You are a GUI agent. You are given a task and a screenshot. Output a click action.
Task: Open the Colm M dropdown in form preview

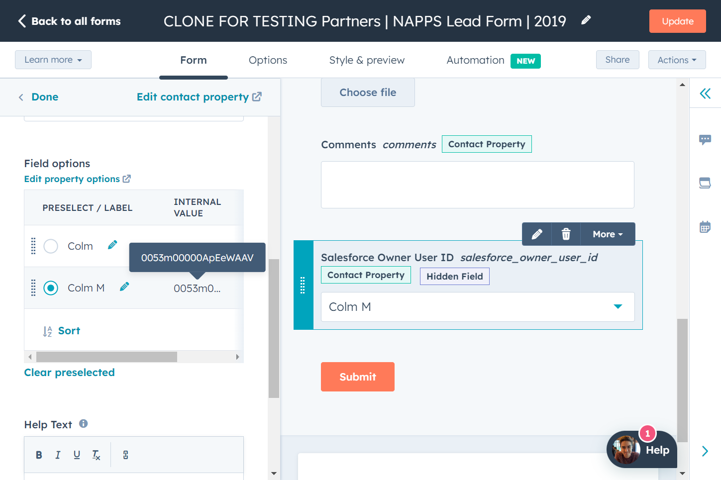(x=478, y=307)
